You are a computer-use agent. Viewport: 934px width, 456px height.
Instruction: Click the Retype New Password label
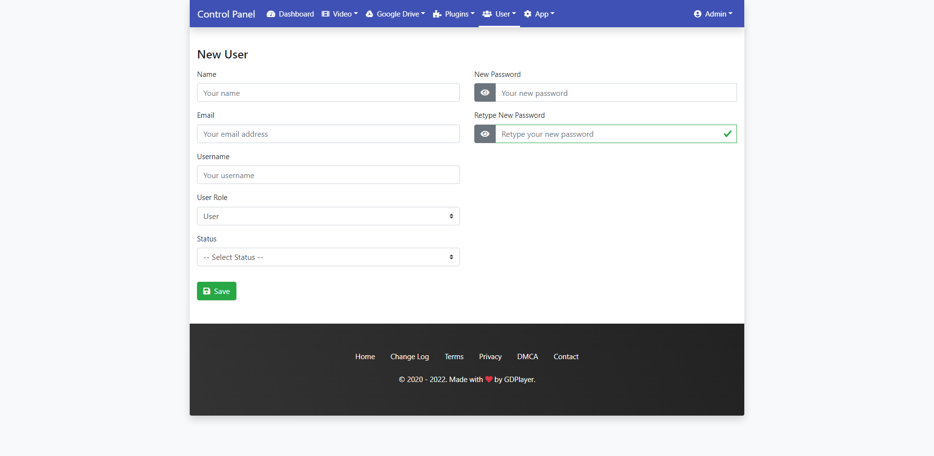[509, 115]
